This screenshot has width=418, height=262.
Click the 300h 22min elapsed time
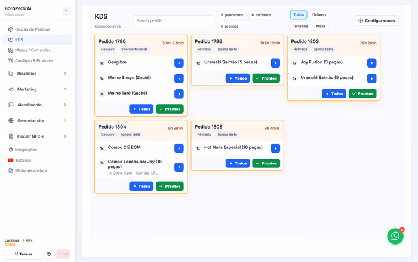pos(173,43)
